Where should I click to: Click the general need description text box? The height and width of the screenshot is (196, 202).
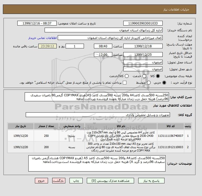pos(97,97)
